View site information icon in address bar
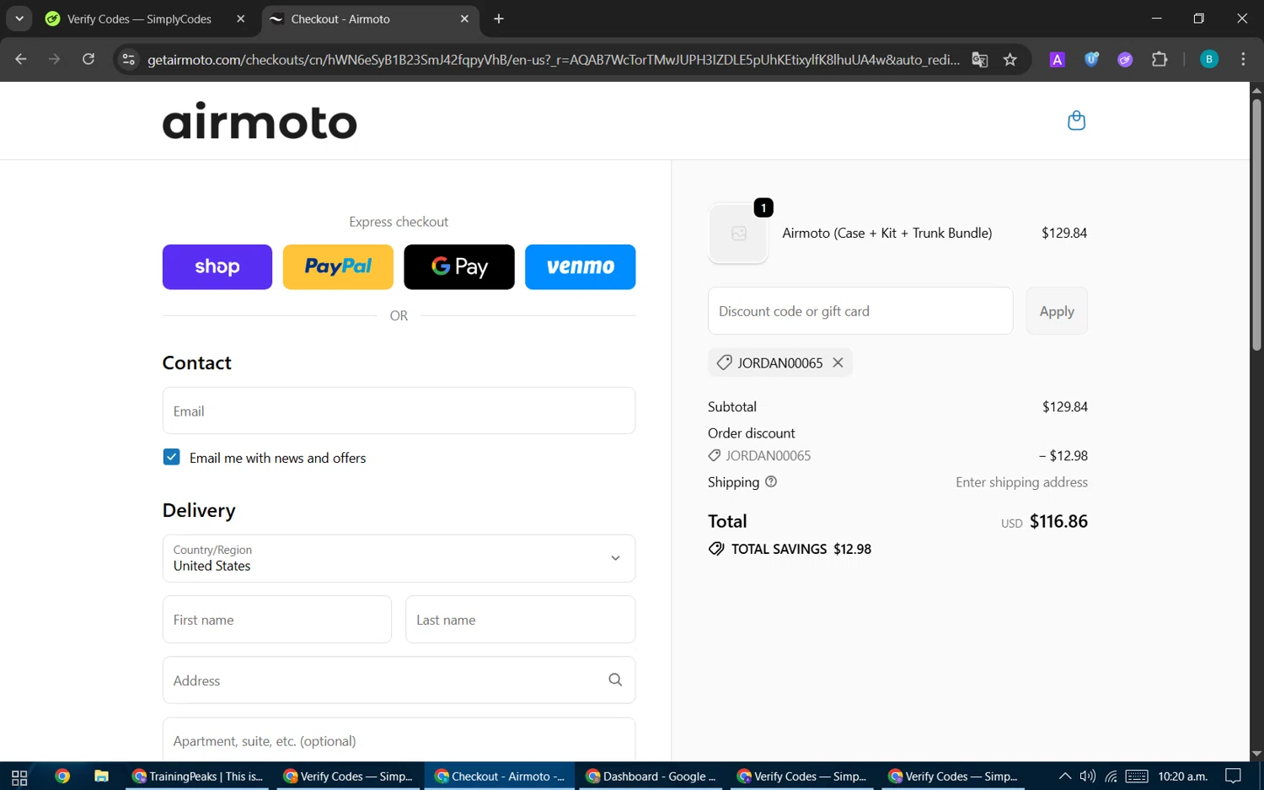This screenshot has width=1264, height=790. click(x=128, y=59)
